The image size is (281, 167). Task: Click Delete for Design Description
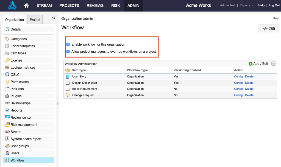click(x=249, y=83)
